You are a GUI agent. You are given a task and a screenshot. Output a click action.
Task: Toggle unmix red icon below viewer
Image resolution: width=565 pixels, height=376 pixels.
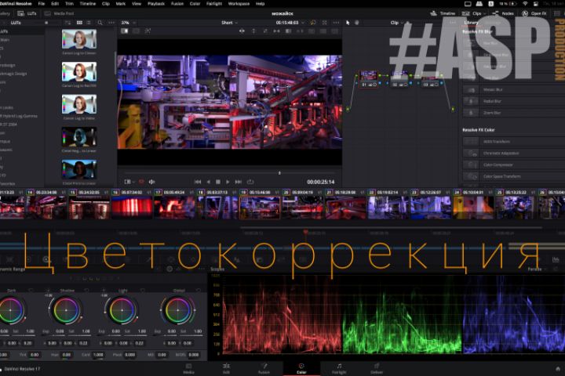[141, 182]
